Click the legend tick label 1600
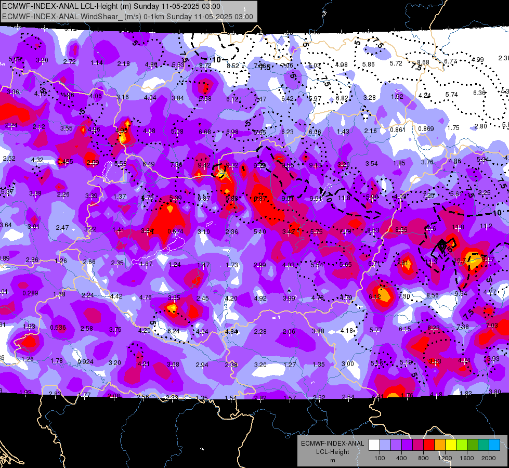The width and height of the screenshot is (509, 468). (467, 458)
